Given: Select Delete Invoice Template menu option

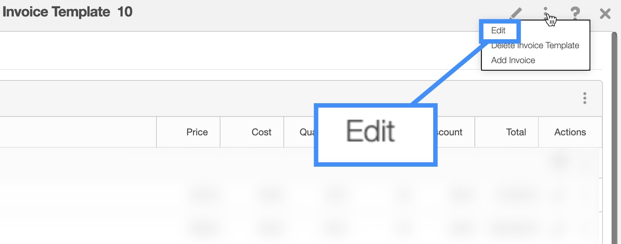Looking at the screenshot, I should (x=535, y=46).
